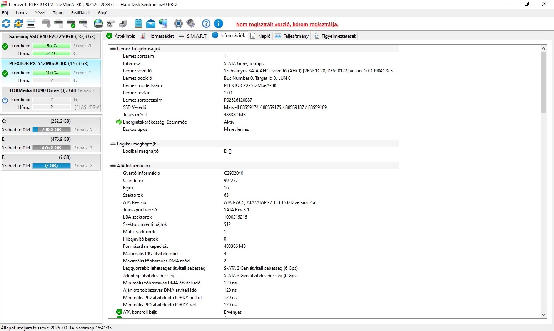554x331 pixels.
Task: Click the Transzport verzió SATA Rev 3.1 value
Action: 237,210
